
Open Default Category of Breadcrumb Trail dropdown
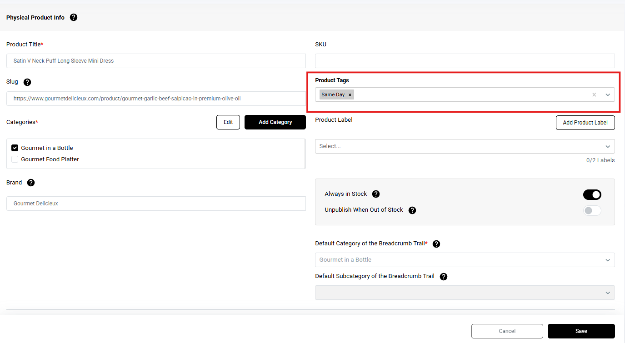pyautogui.click(x=465, y=260)
